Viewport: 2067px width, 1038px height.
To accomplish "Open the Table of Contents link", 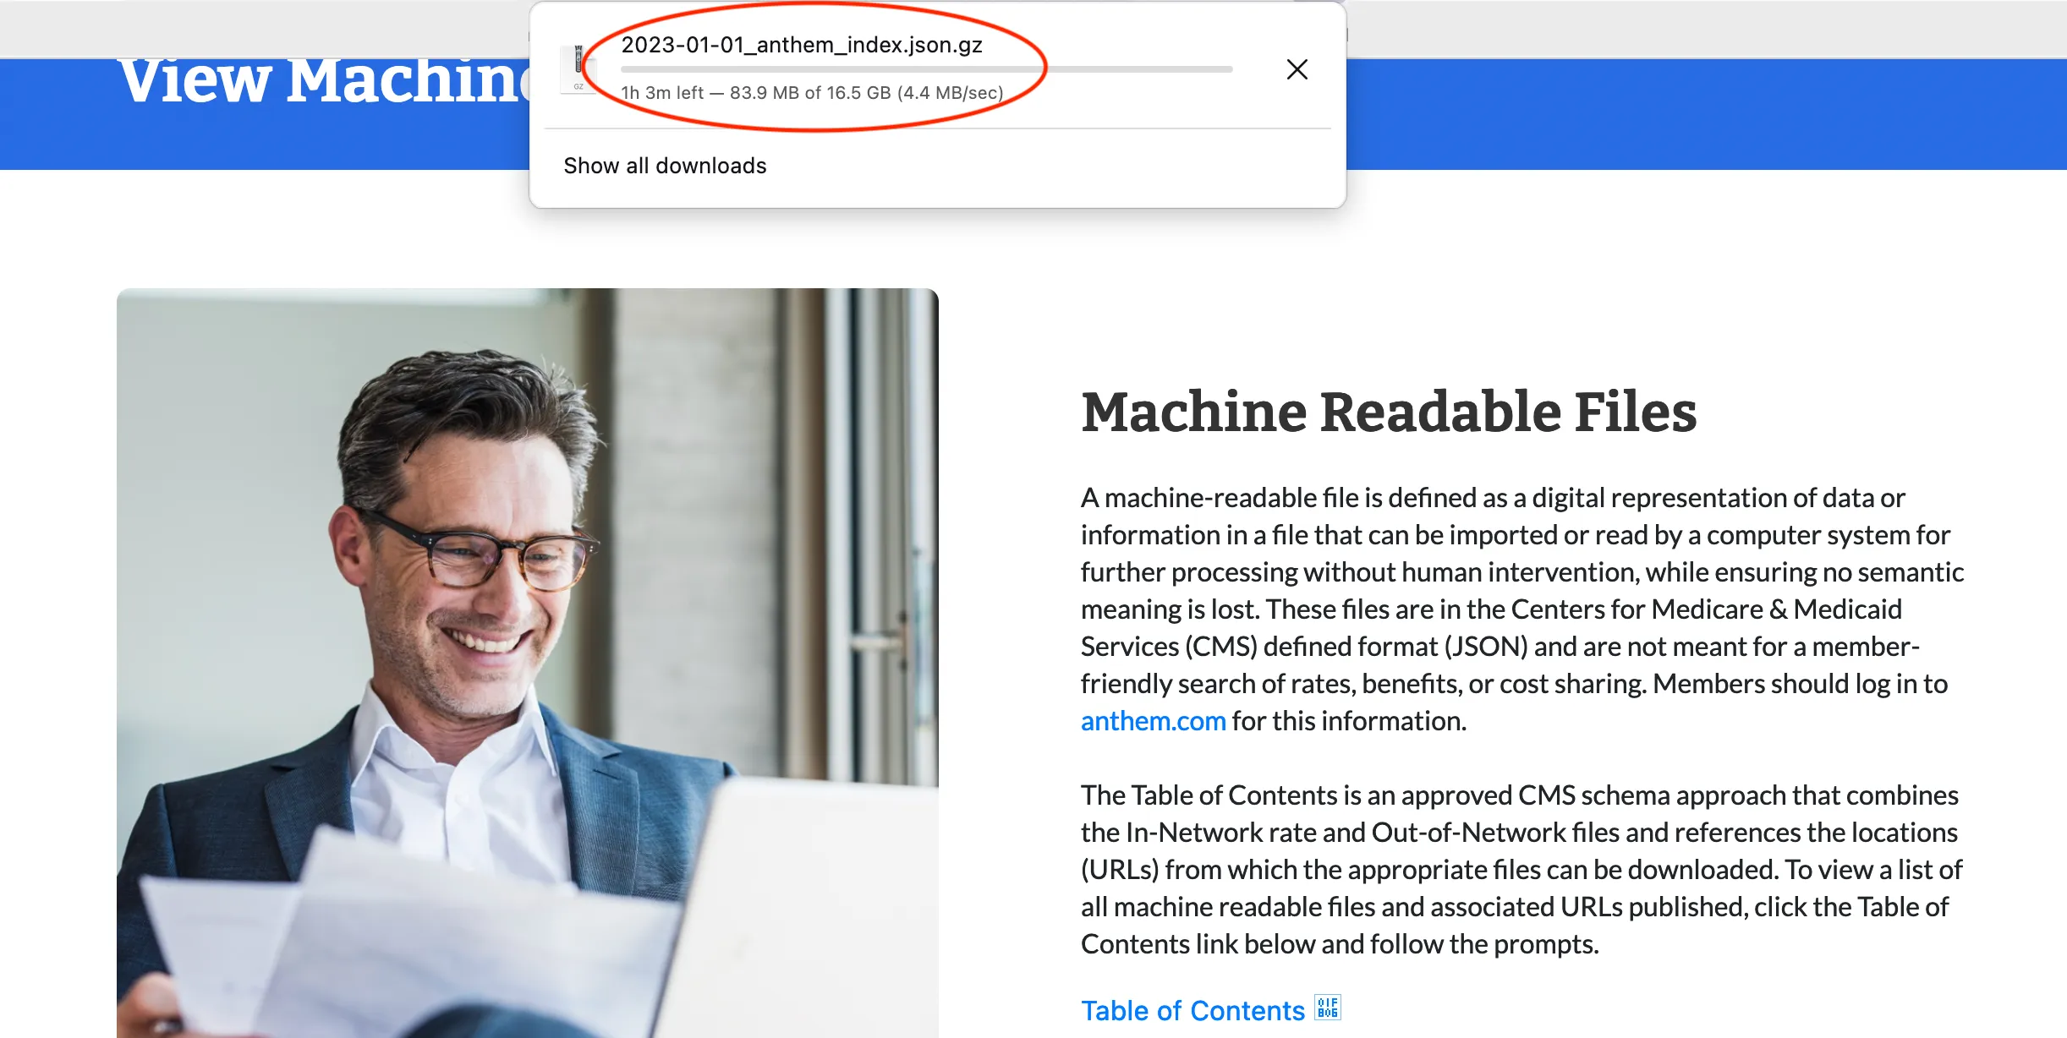I will click(1192, 1010).
